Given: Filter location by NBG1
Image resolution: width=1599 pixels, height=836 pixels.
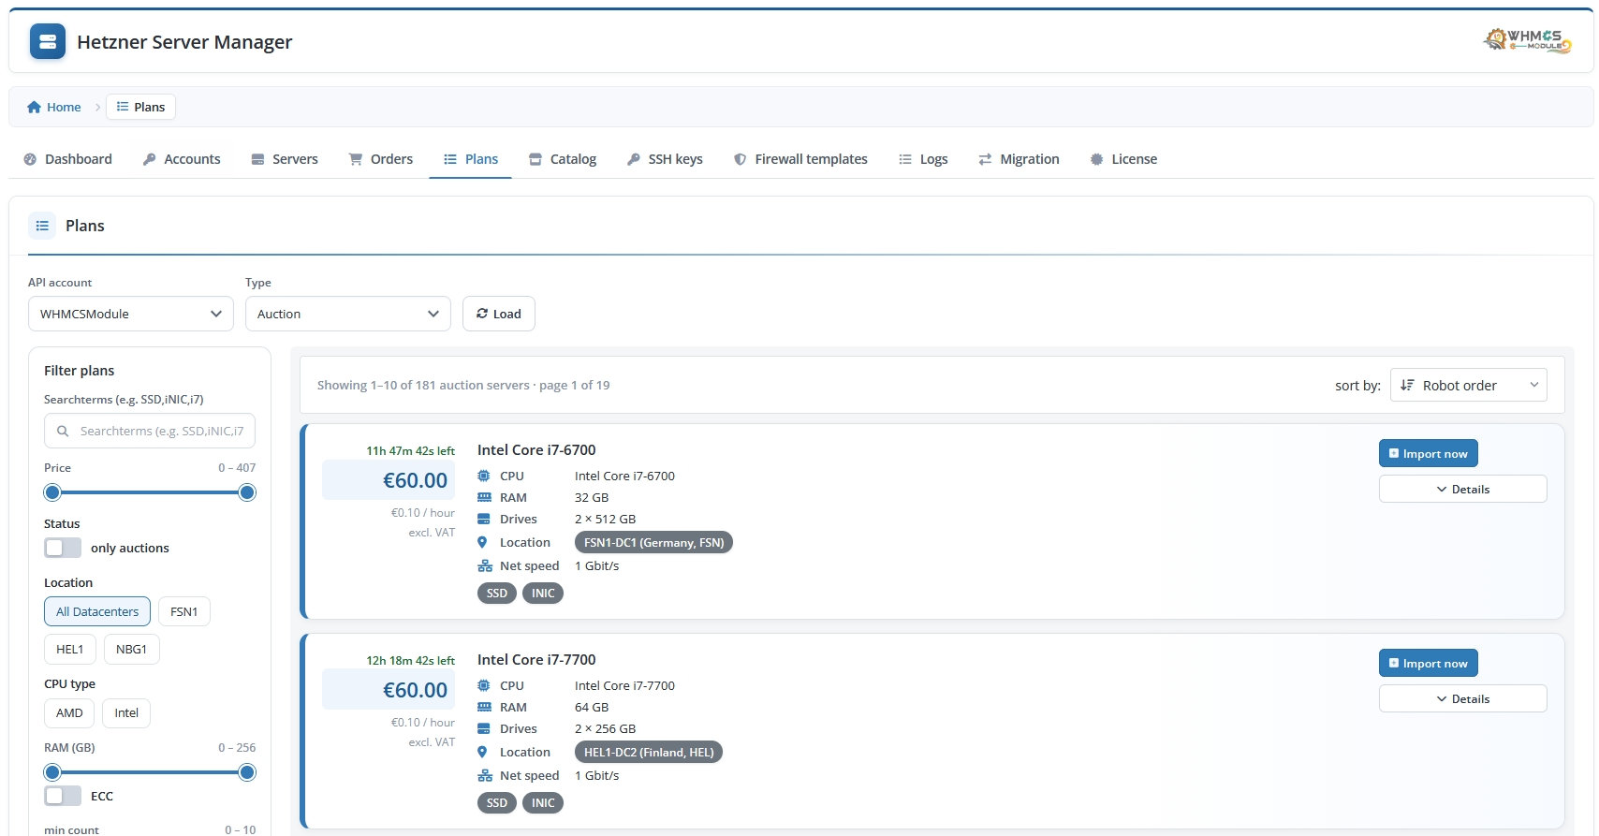Looking at the screenshot, I should (131, 649).
